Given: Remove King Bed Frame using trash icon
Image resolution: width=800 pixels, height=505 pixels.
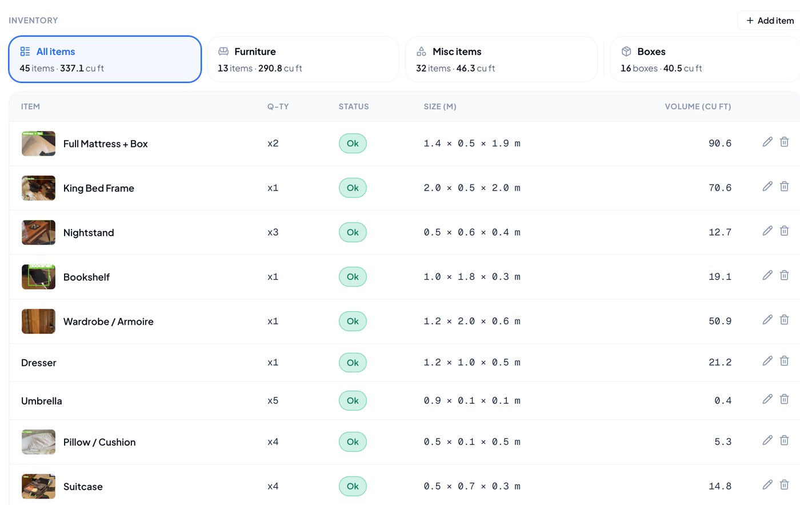Looking at the screenshot, I should 785,186.
